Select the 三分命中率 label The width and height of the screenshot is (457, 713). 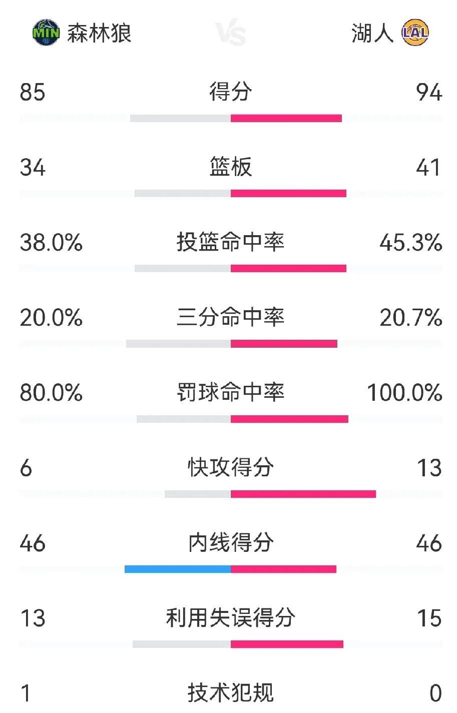pyautogui.click(x=231, y=318)
